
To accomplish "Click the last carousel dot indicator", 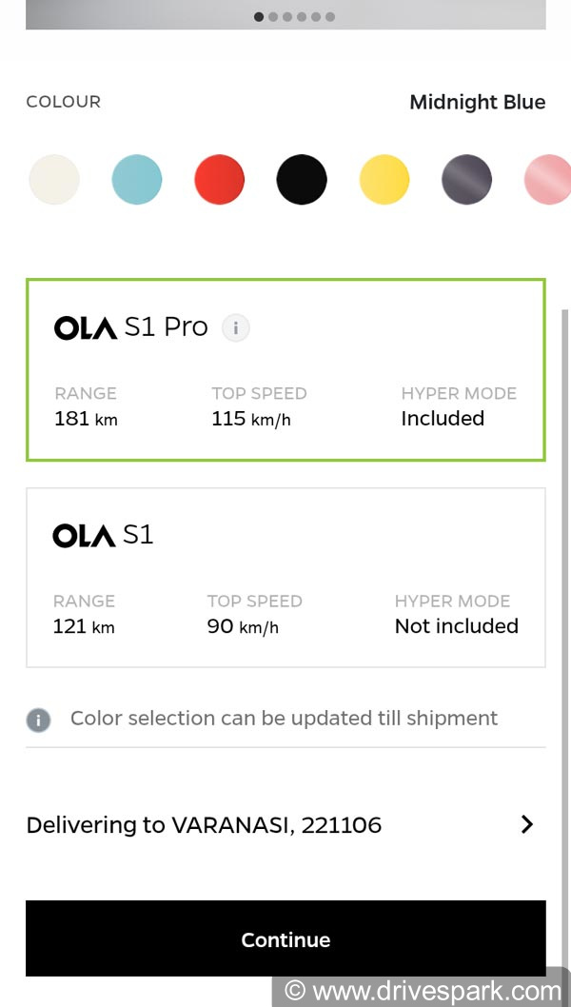I will (330, 16).
